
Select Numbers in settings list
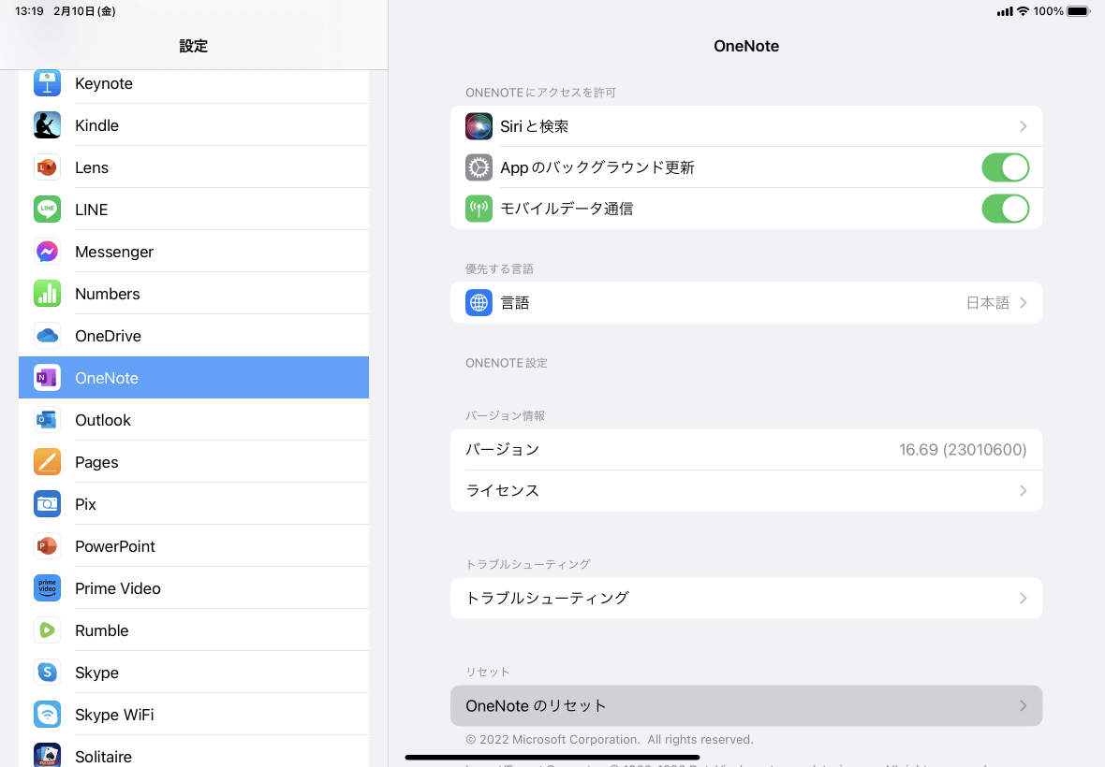coord(194,294)
